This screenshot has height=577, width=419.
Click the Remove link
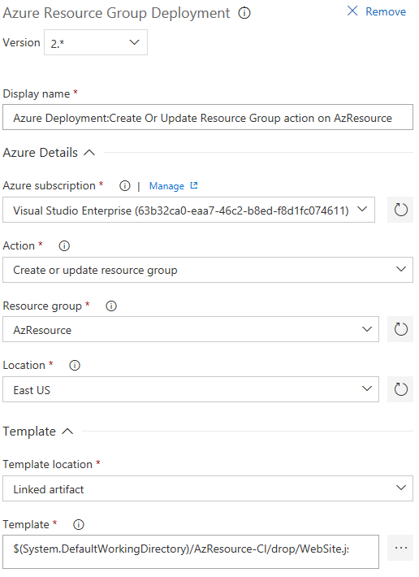coord(386,11)
